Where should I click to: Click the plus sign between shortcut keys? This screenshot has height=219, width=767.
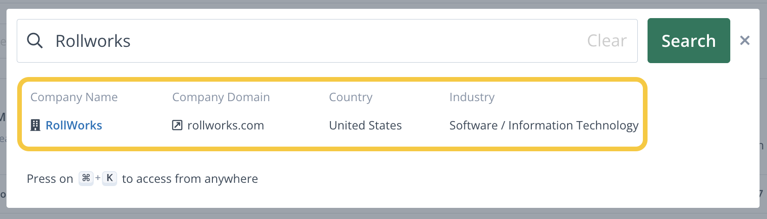(98, 178)
